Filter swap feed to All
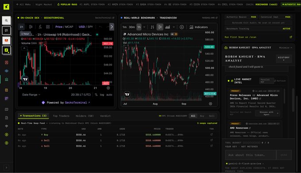Screen dimensions: 301x173 coord(193,116)
